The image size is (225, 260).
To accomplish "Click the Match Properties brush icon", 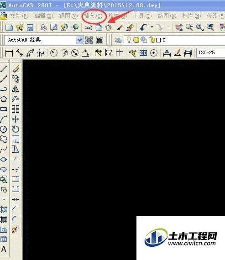I will (120, 27).
